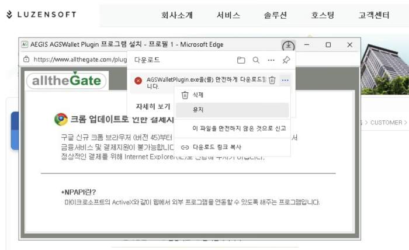Image resolution: width=409 pixels, height=250 pixels.
Task: Click the search downloads magnifier icon
Action: coord(256,60)
